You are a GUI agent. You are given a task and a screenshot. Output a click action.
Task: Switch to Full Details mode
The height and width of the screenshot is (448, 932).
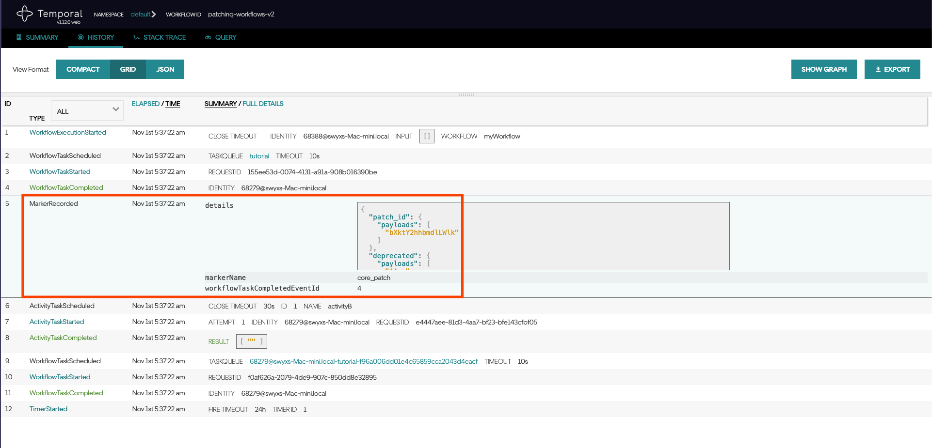263,104
